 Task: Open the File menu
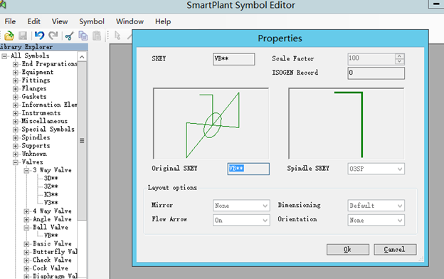(x=10, y=21)
